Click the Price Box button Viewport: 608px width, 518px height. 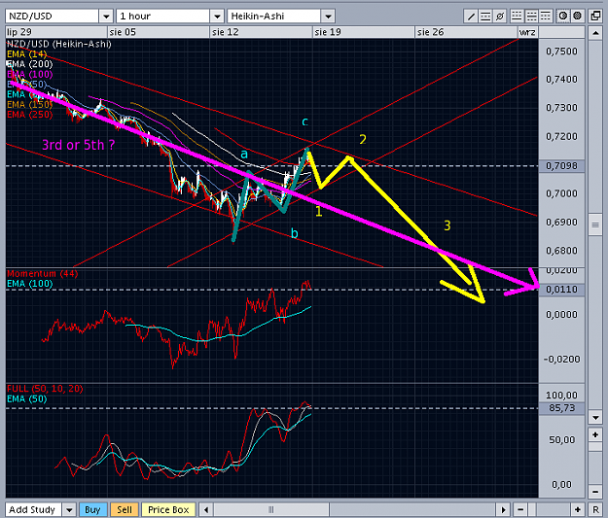168,509
